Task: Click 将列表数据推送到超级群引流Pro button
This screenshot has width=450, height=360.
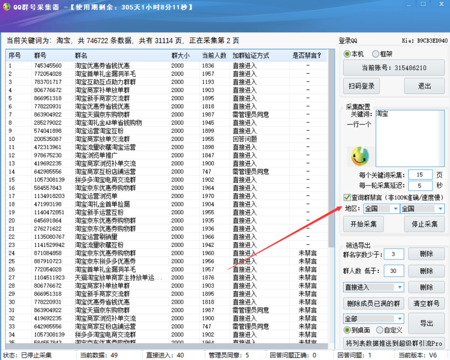Action: click(x=394, y=343)
